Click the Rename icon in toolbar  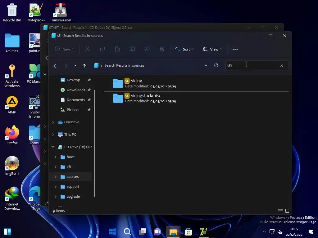point(132,49)
